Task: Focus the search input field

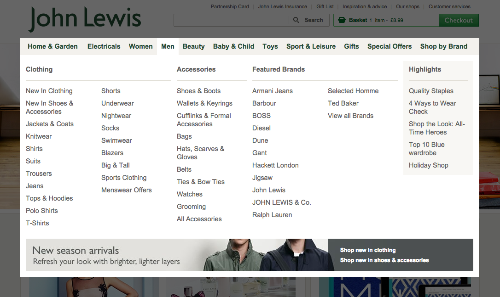Action: pyautogui.click(x=231, y=20)
